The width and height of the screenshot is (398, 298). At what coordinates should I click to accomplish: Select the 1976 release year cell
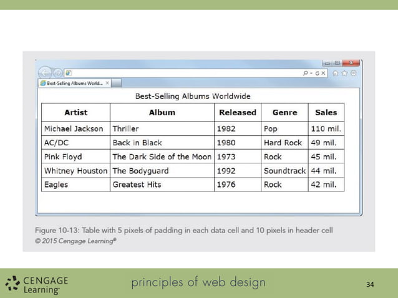point(238,185)
